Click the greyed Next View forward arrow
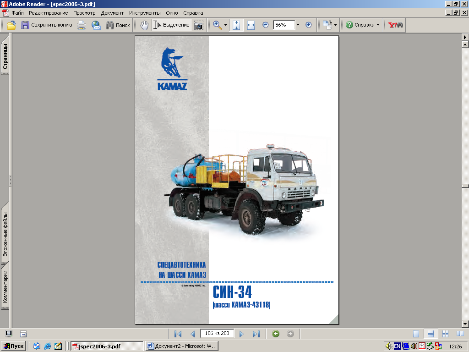Viewport: 469px width, 352px height. click(290, 334)
